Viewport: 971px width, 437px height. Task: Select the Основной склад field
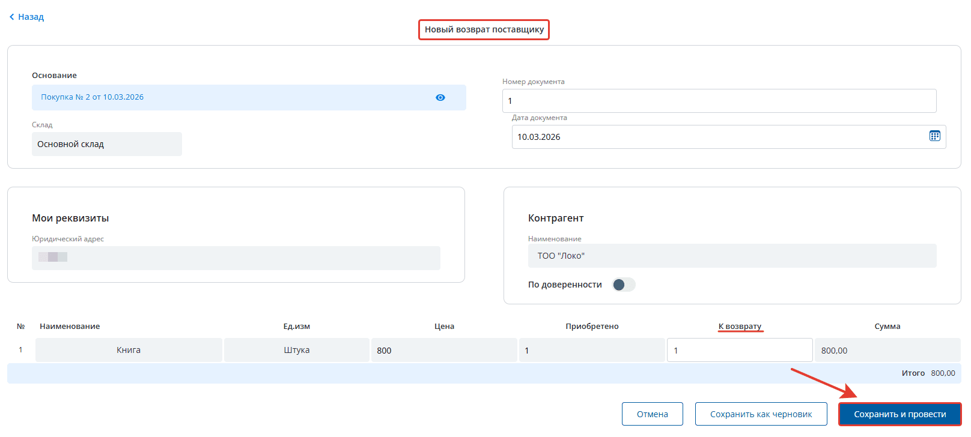pyautogui.click(x=106, y=144)
